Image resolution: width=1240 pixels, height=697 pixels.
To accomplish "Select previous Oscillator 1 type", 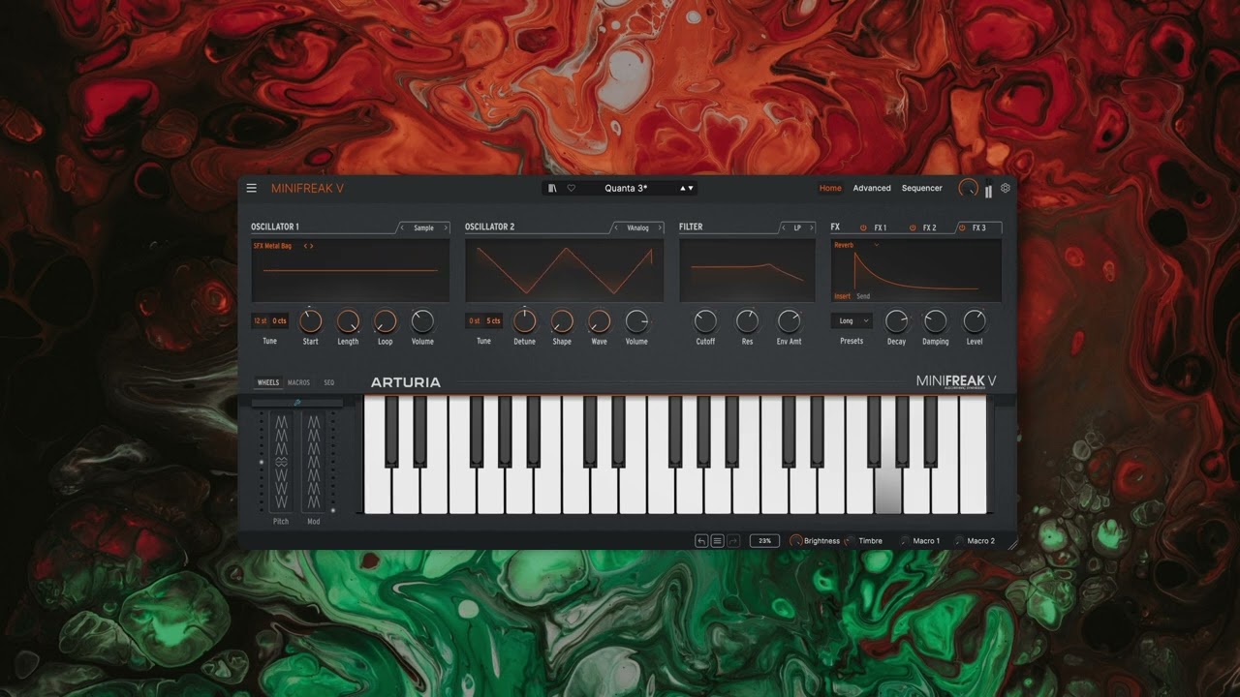I will coord(402,228).
